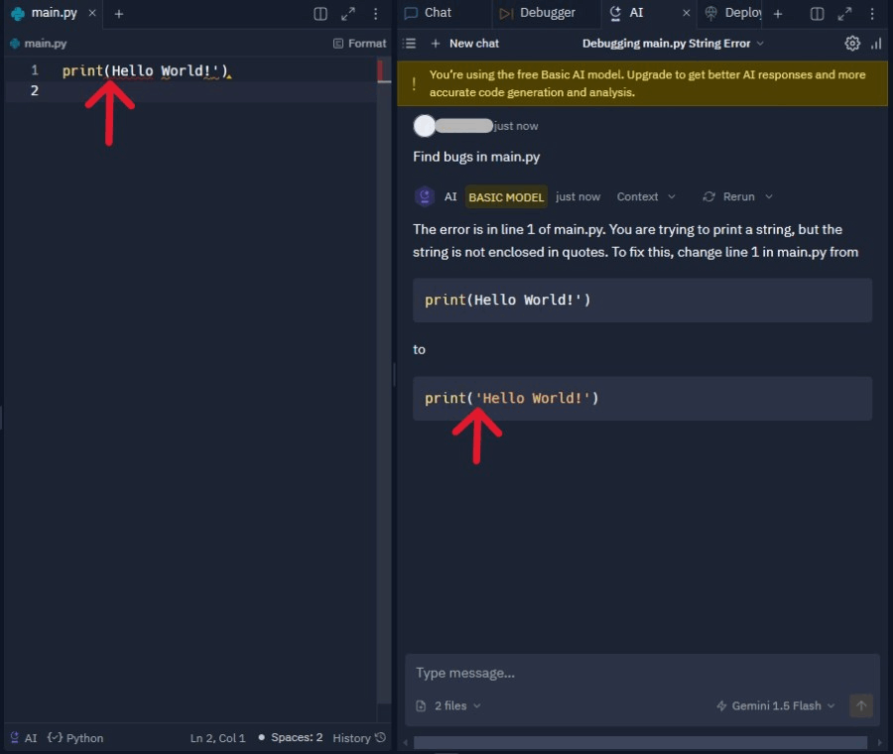Open the Python language selector in status bar
The height and width of the screenshot is (754, 893).
tap(75, 737)
